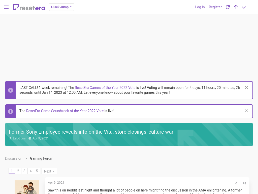Image resolution: width=258 pixels, height=194 pixels.
Task: Dismiss the Soundtrack of the Year notice
Action: [x=246, y=111]
